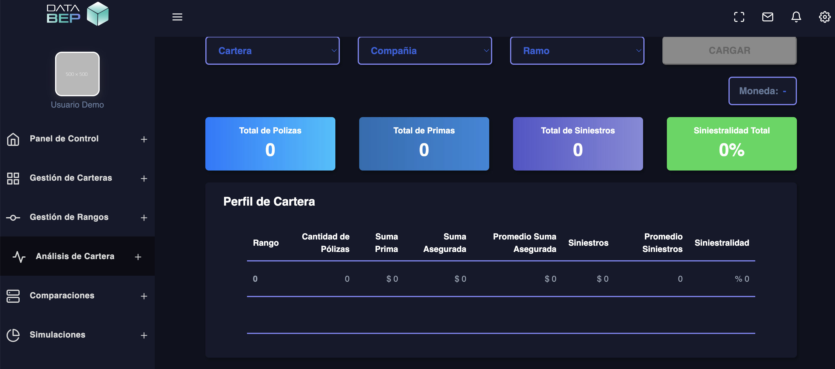Click the Simulaciones pie chart icon
The height and width of the screenshot is (369, 835).
(13, 335)
